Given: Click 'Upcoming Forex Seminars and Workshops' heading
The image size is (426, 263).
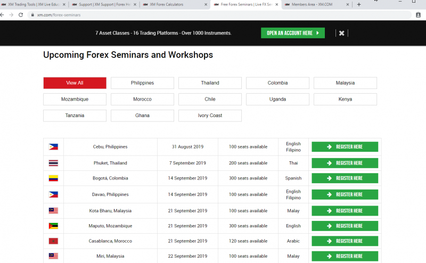Looking at the screenshot, I should [x=128, y=55].
